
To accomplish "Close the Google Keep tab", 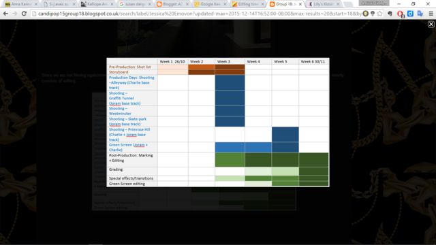I will 225,4.
